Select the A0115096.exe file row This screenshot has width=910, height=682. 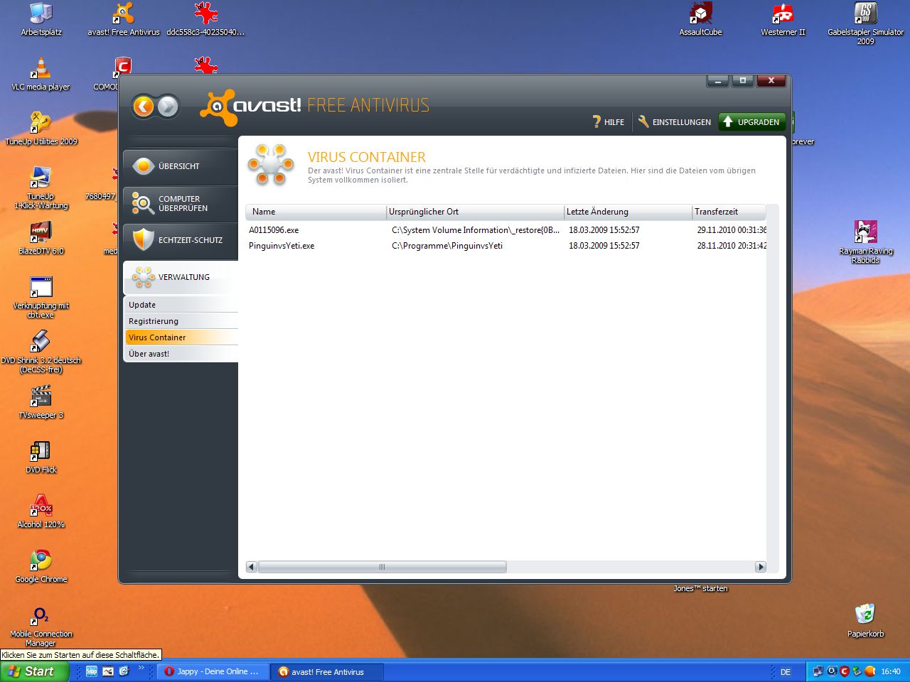coord(506,230)
